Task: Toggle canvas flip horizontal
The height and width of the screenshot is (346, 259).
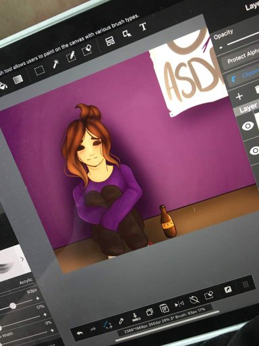Action: tap(179, 304)
